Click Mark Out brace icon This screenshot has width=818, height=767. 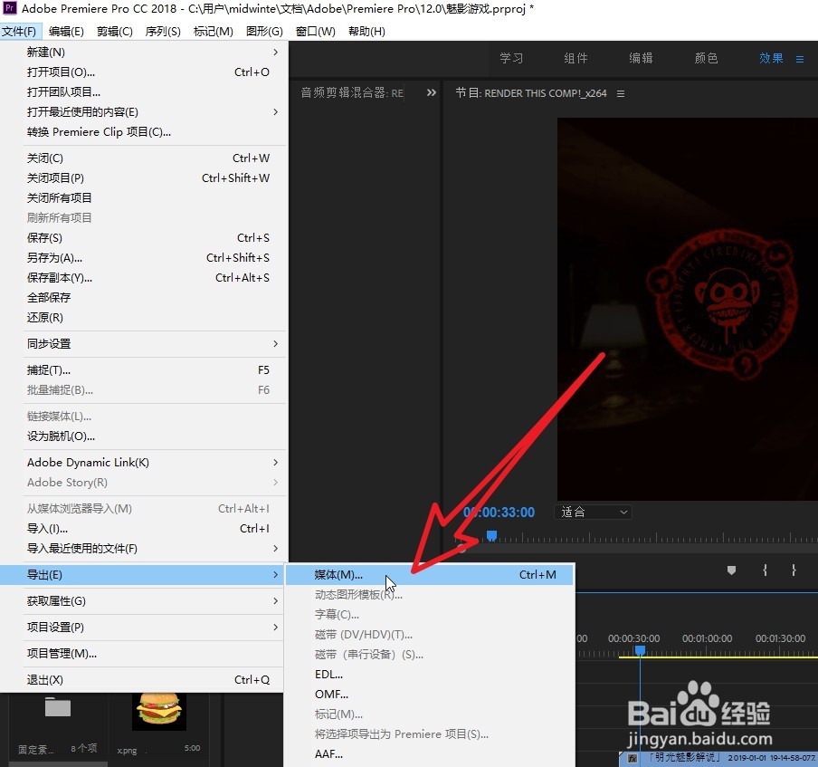(794, 570)
